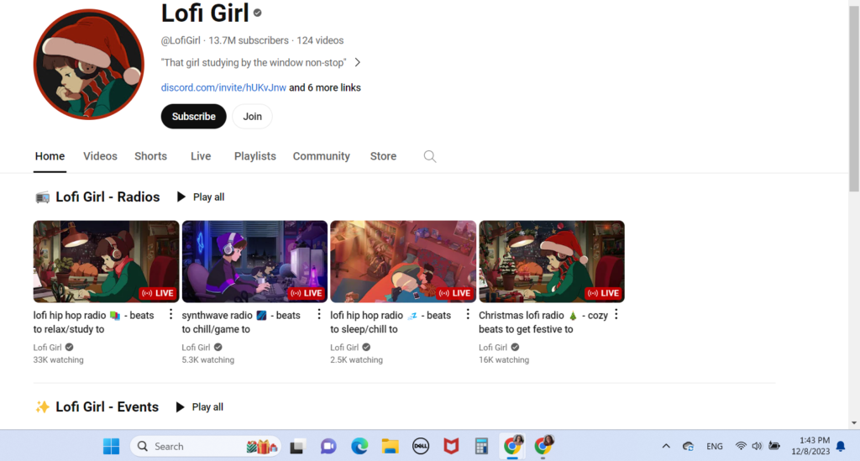This screenshot has width=860, height=461.
Task: Click the Lofi Girl channel avatar
Action: coord(89,64)
